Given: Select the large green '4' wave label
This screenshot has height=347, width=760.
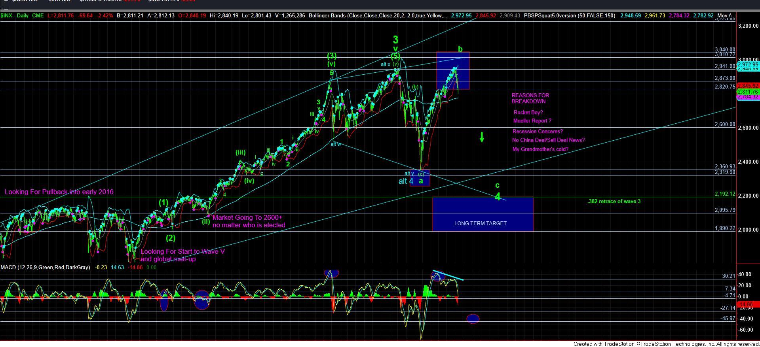Looking at the screenshot, I should [x=498, y=196].
